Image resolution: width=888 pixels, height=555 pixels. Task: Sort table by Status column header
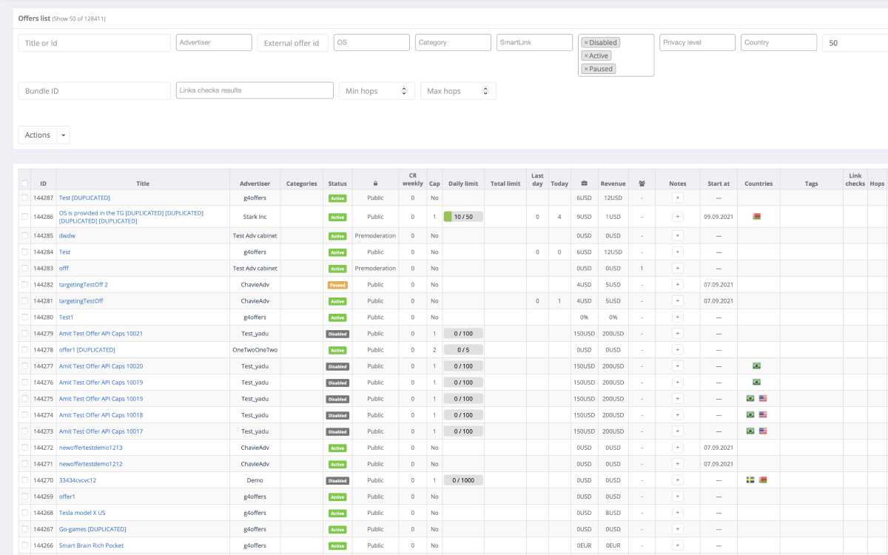tap(337, 184)
